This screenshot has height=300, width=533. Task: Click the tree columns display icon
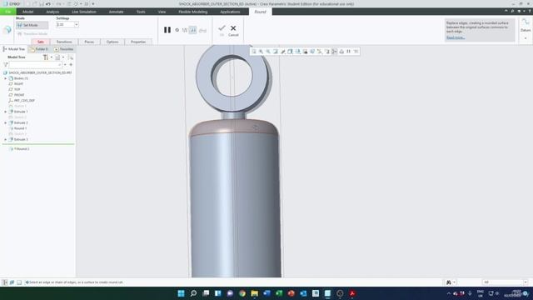70,57
